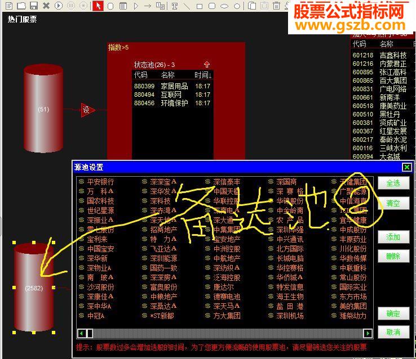Select the cylinder pool labeled (2582)
416x359 pixels.
[x=34, y=288]
